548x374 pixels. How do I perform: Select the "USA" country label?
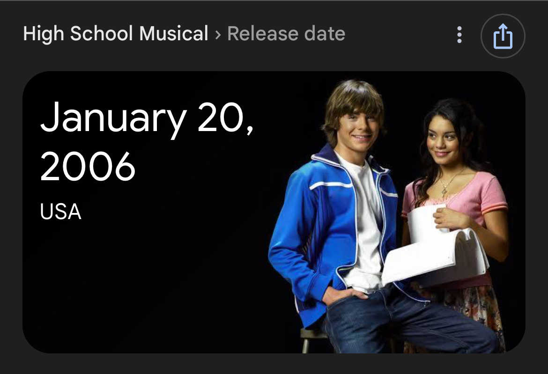(x=61, y=212)
